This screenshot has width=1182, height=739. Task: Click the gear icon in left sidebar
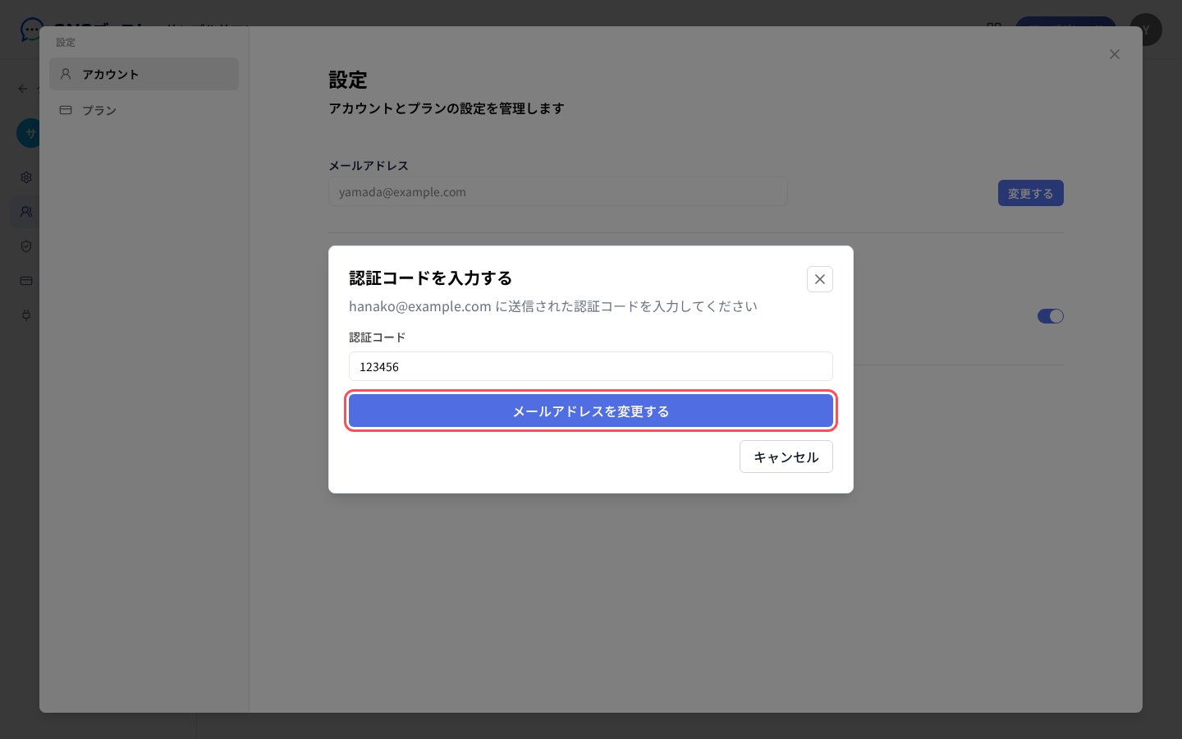(x=26, y=177)
